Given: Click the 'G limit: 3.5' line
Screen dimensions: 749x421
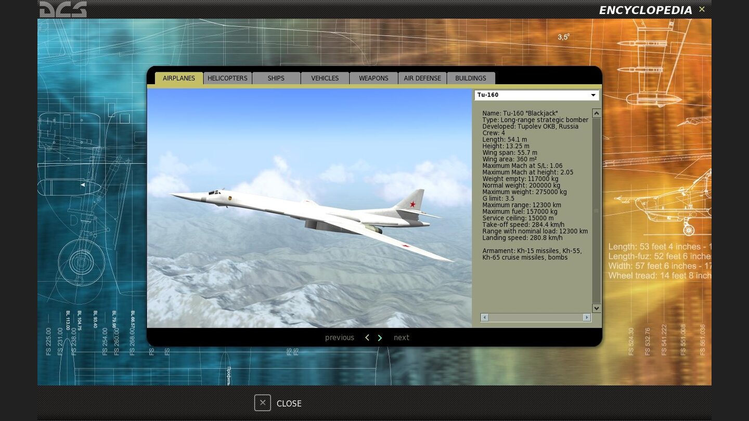Looking at the screenshot, I should [499, 199].
